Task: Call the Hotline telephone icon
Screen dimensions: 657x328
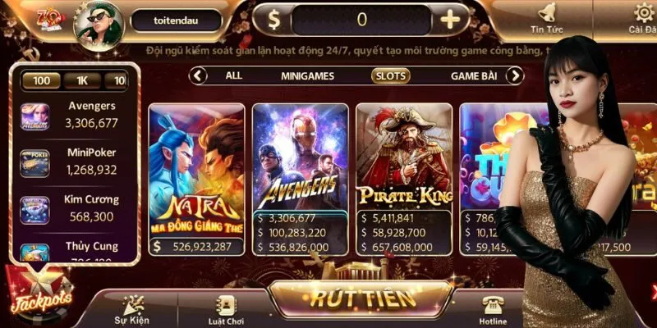Action: [x=492, y=306]
